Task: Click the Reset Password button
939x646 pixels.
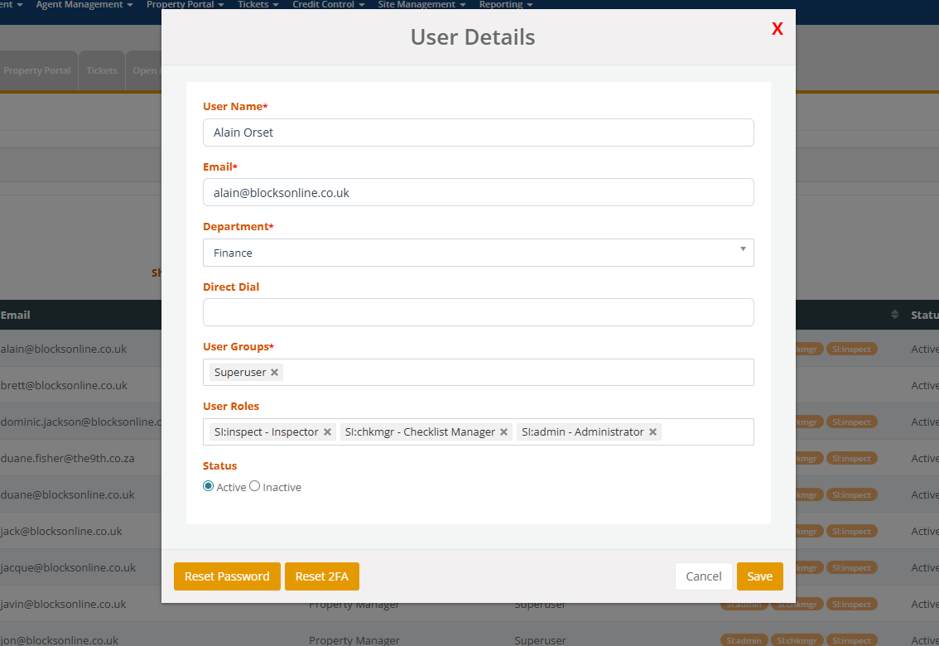Action: tap(227, 576)
